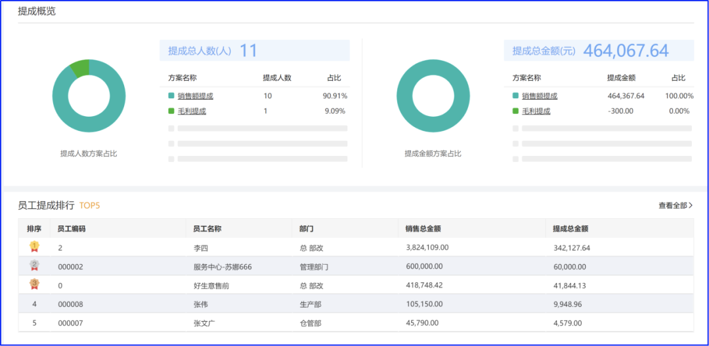The width and height of the screenshot is (709, 346).
Task: Click employee code 000008
Action: click(70, 305)
